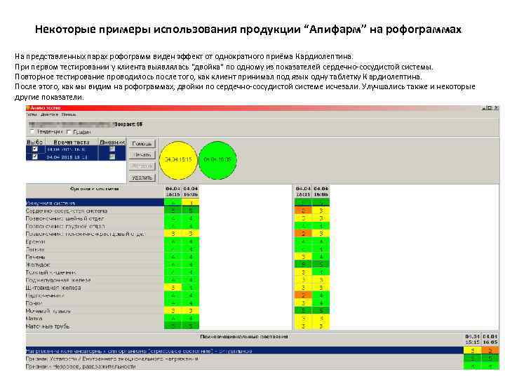Select the Надпочечники row
Viewport: 505px width, 379px height.
click(x=95, y=295)
